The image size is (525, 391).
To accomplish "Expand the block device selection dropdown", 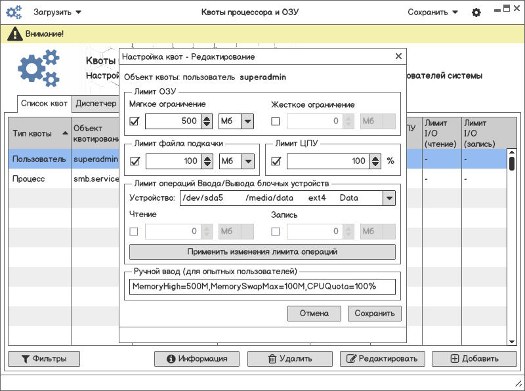I will [388, 198].
